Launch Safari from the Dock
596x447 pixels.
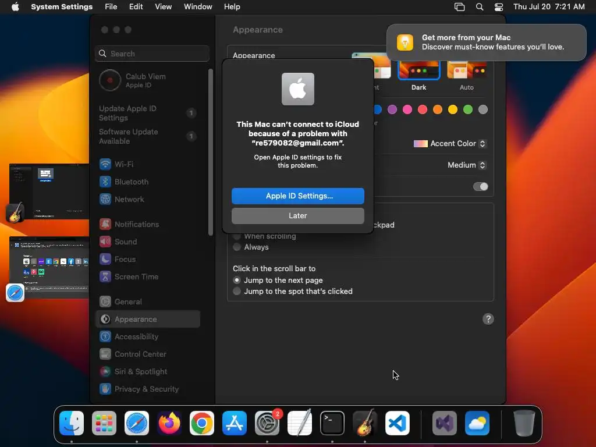[137, 423]
